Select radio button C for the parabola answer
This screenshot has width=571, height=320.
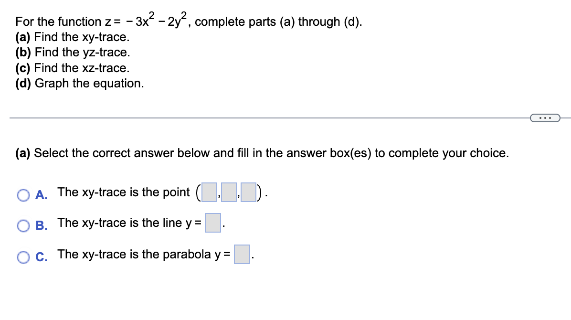click(22, 257)
